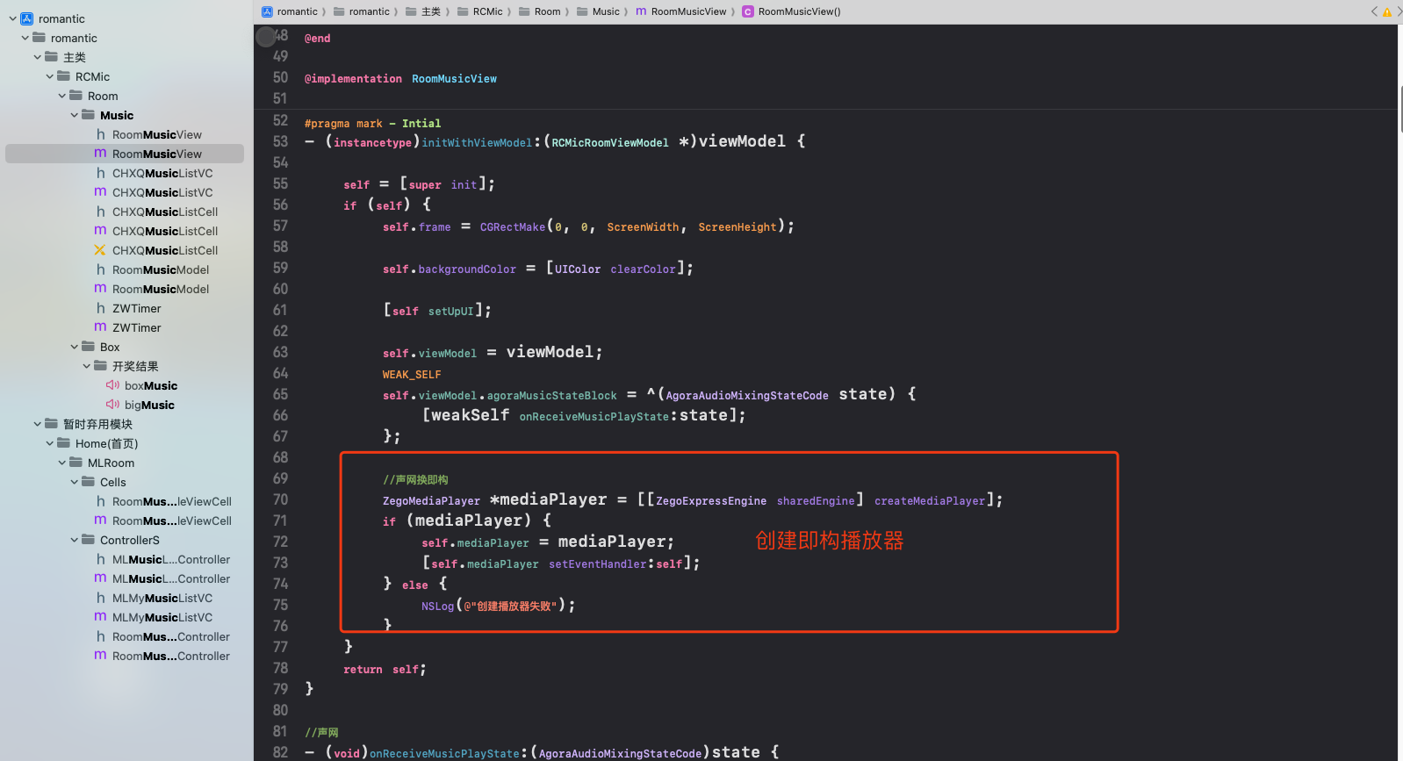
Task: Open the RoomMusicView header file
Action: [x=156, y=134]
